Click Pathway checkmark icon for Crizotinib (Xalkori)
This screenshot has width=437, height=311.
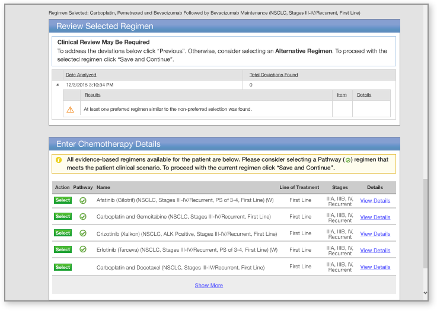[x=83, y=233]
